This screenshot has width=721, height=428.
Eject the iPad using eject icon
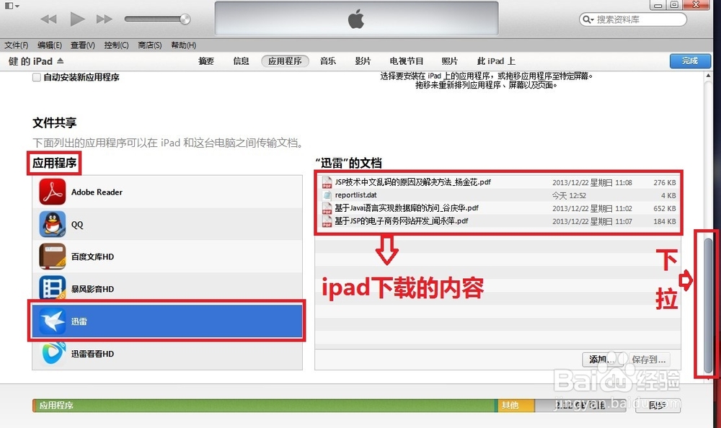[x=61, y=61]
